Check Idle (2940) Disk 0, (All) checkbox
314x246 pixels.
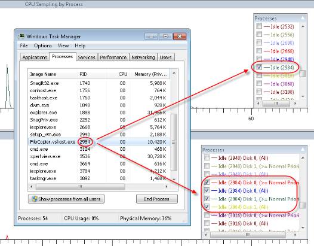click(x=207, y=157)
